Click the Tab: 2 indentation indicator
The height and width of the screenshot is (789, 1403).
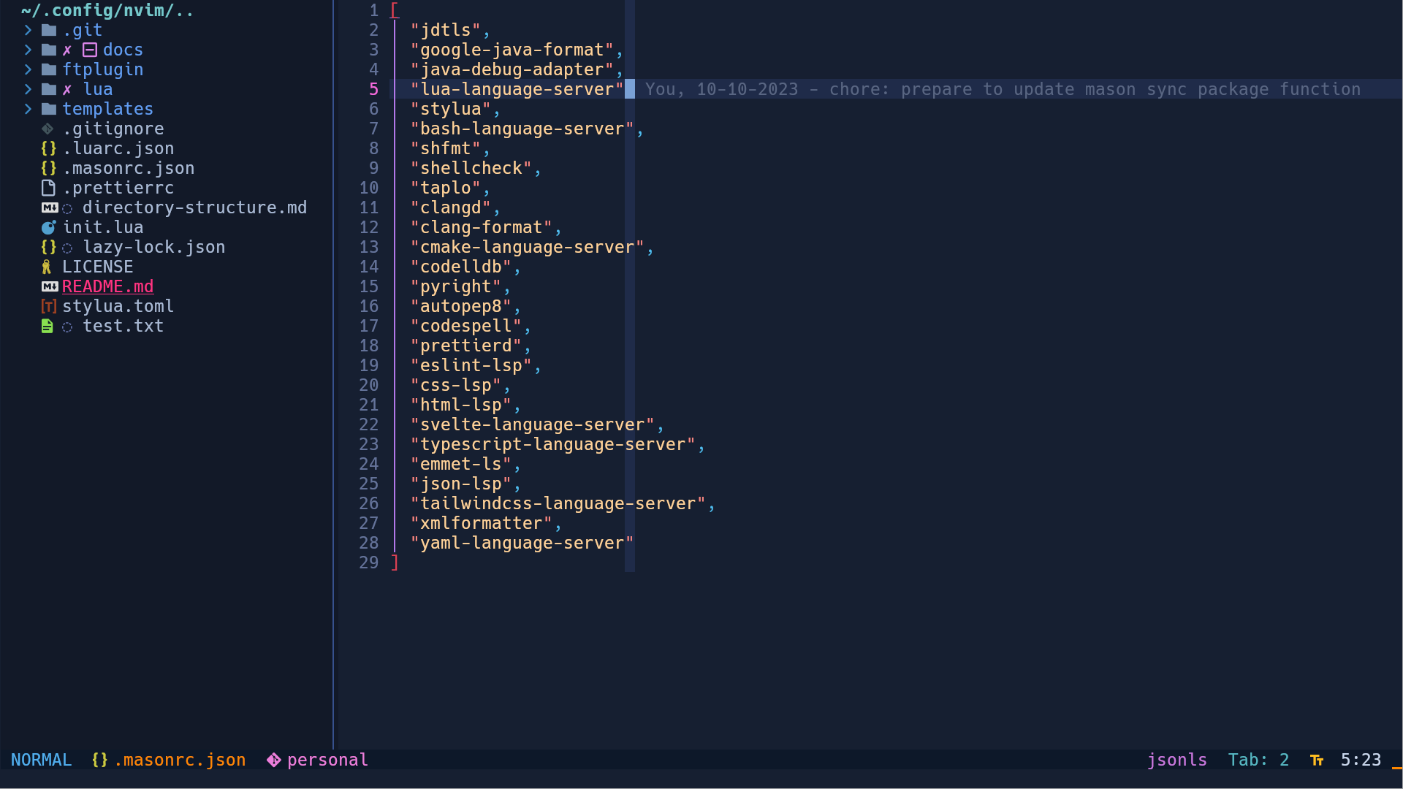(1258, 760)
